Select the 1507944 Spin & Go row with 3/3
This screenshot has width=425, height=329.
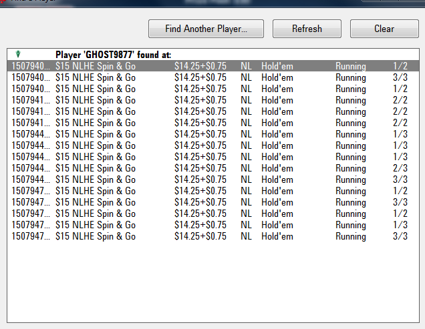213,180
